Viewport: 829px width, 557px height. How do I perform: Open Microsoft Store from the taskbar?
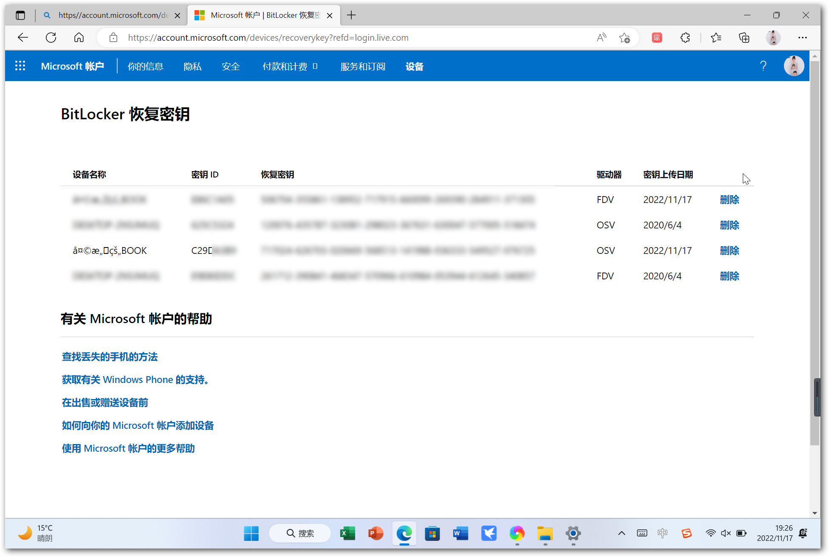(432, 533)
